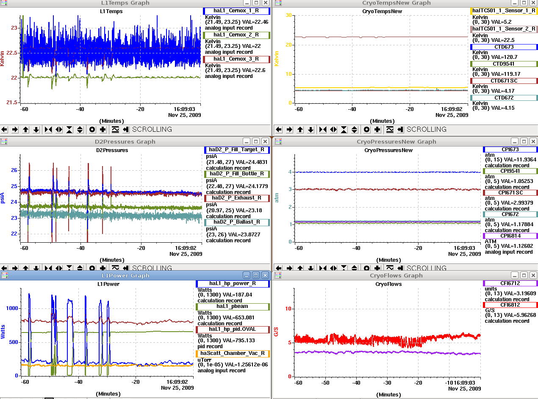Select the haL1_Cernox_3_R legend entry

(236, 59)
